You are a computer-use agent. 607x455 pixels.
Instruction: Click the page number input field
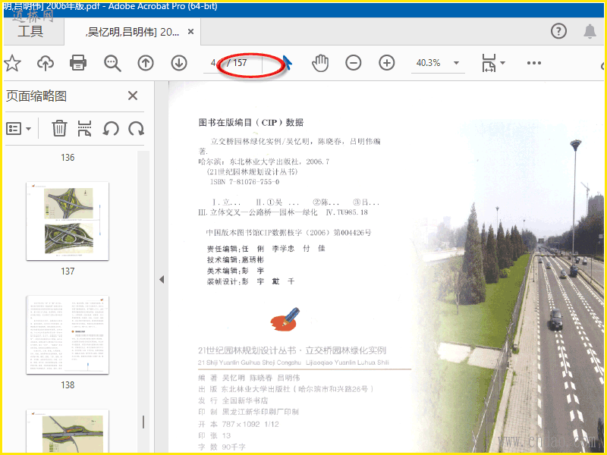pos(212,63)
